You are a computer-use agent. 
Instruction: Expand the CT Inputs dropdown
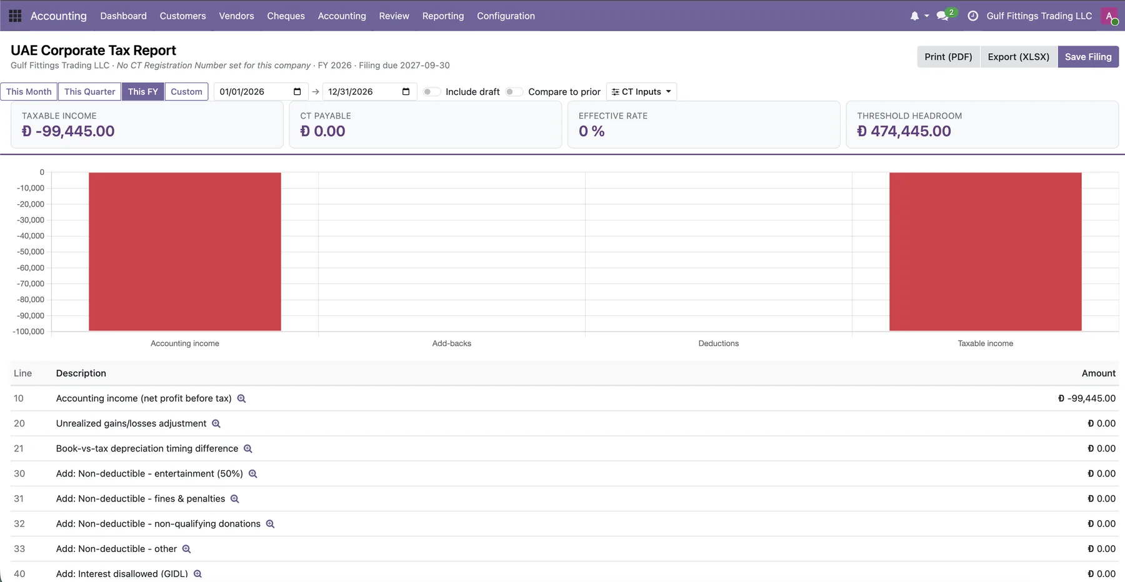tap(641, 92)
